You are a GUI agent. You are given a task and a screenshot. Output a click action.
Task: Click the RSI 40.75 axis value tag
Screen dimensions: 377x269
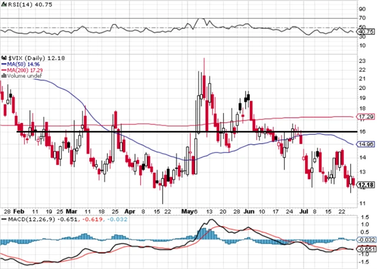(x=366, y=31)
